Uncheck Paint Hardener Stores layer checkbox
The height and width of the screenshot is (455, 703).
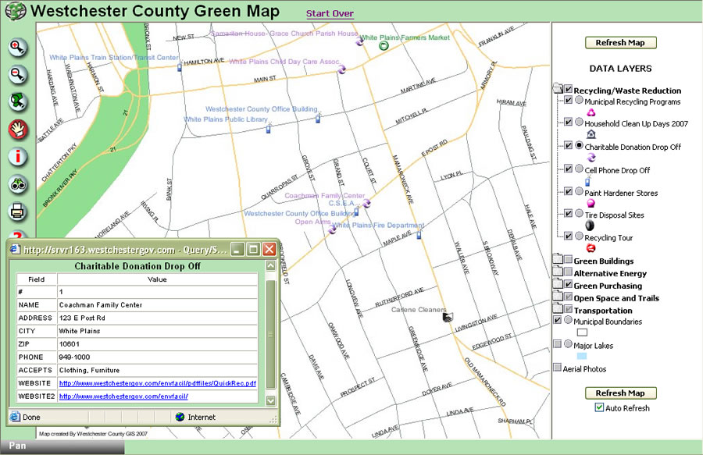(x=568, y=191)
